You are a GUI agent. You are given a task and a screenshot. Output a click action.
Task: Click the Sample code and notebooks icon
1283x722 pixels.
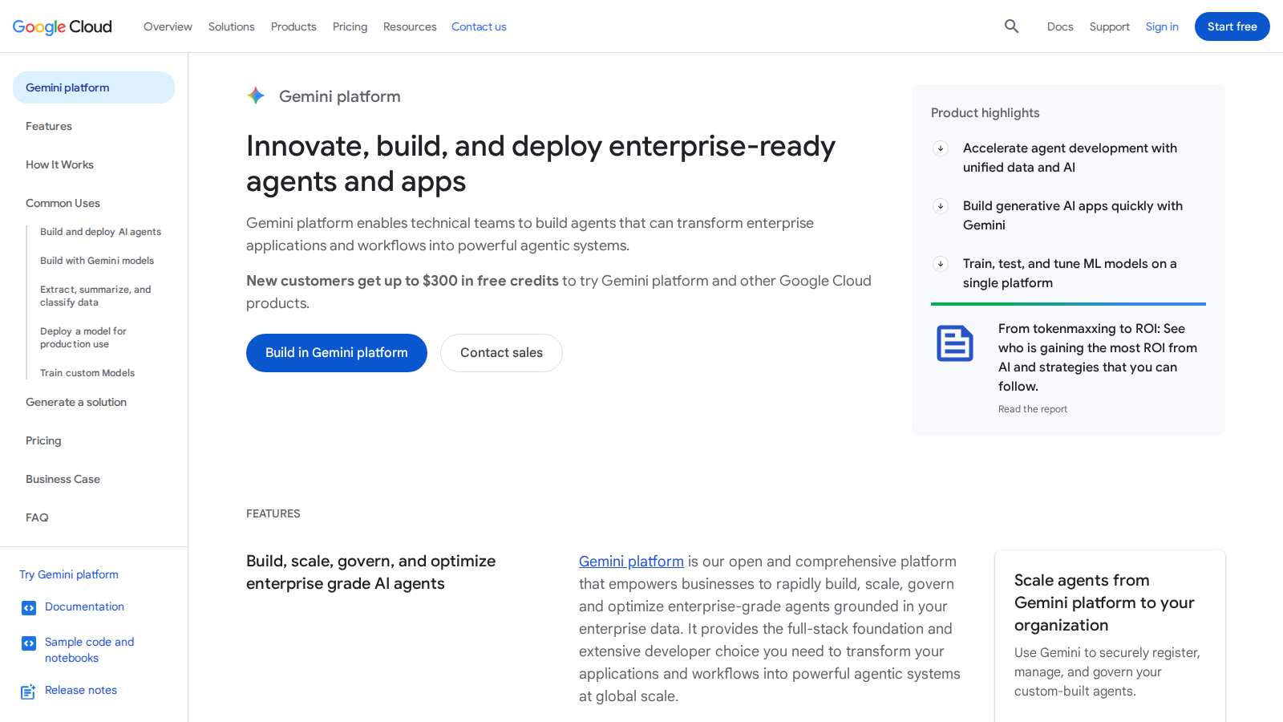29,643
